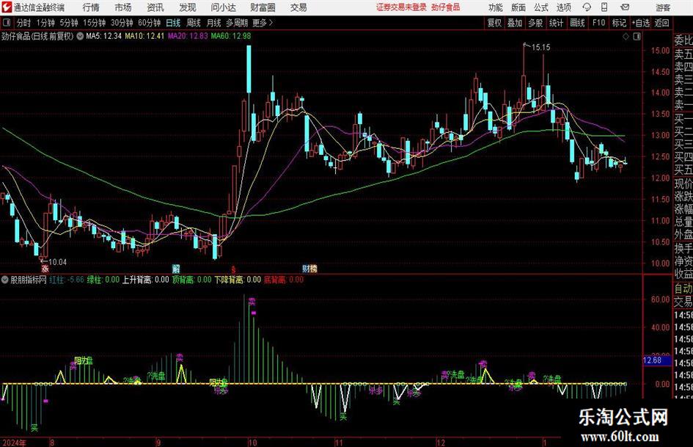Open the 行情 menu
The width and height of the screenshot is (693, 447).
tap(91, 7)
